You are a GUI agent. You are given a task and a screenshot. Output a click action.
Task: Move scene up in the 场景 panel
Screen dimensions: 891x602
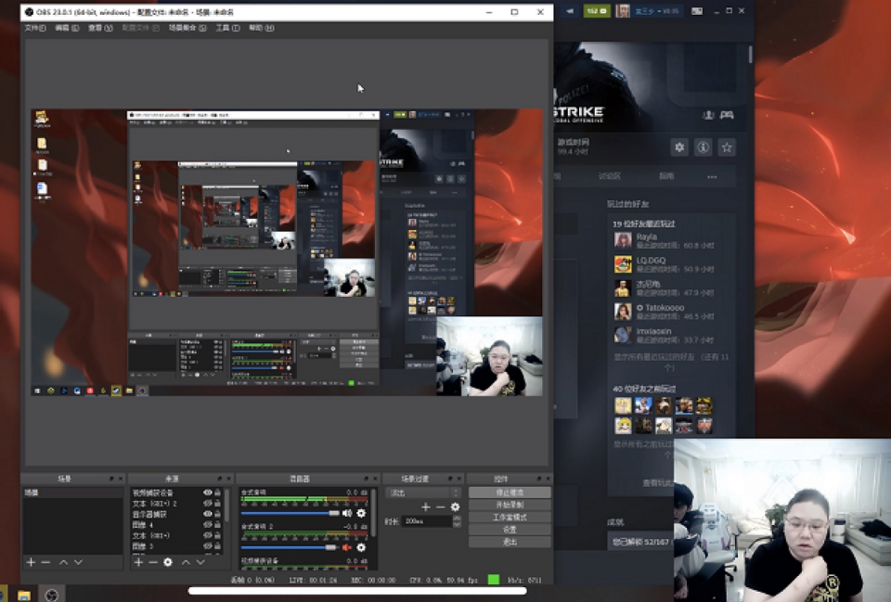pos(64,562)
